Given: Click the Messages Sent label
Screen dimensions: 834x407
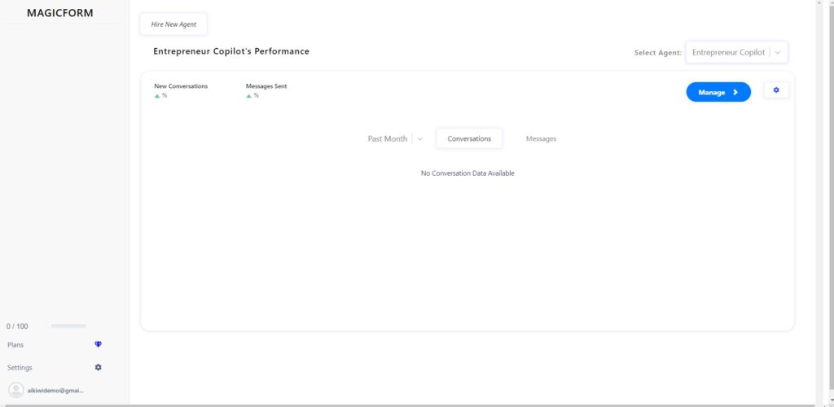Looking at the screenshot, I should (x=266, y=86).
